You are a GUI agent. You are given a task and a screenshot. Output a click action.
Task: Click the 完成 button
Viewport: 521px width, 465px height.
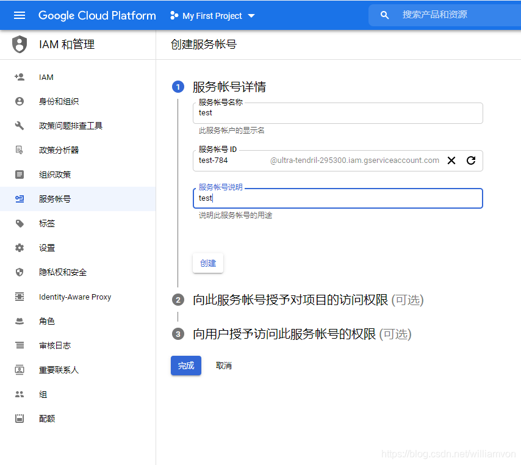[x=186, y=366]
